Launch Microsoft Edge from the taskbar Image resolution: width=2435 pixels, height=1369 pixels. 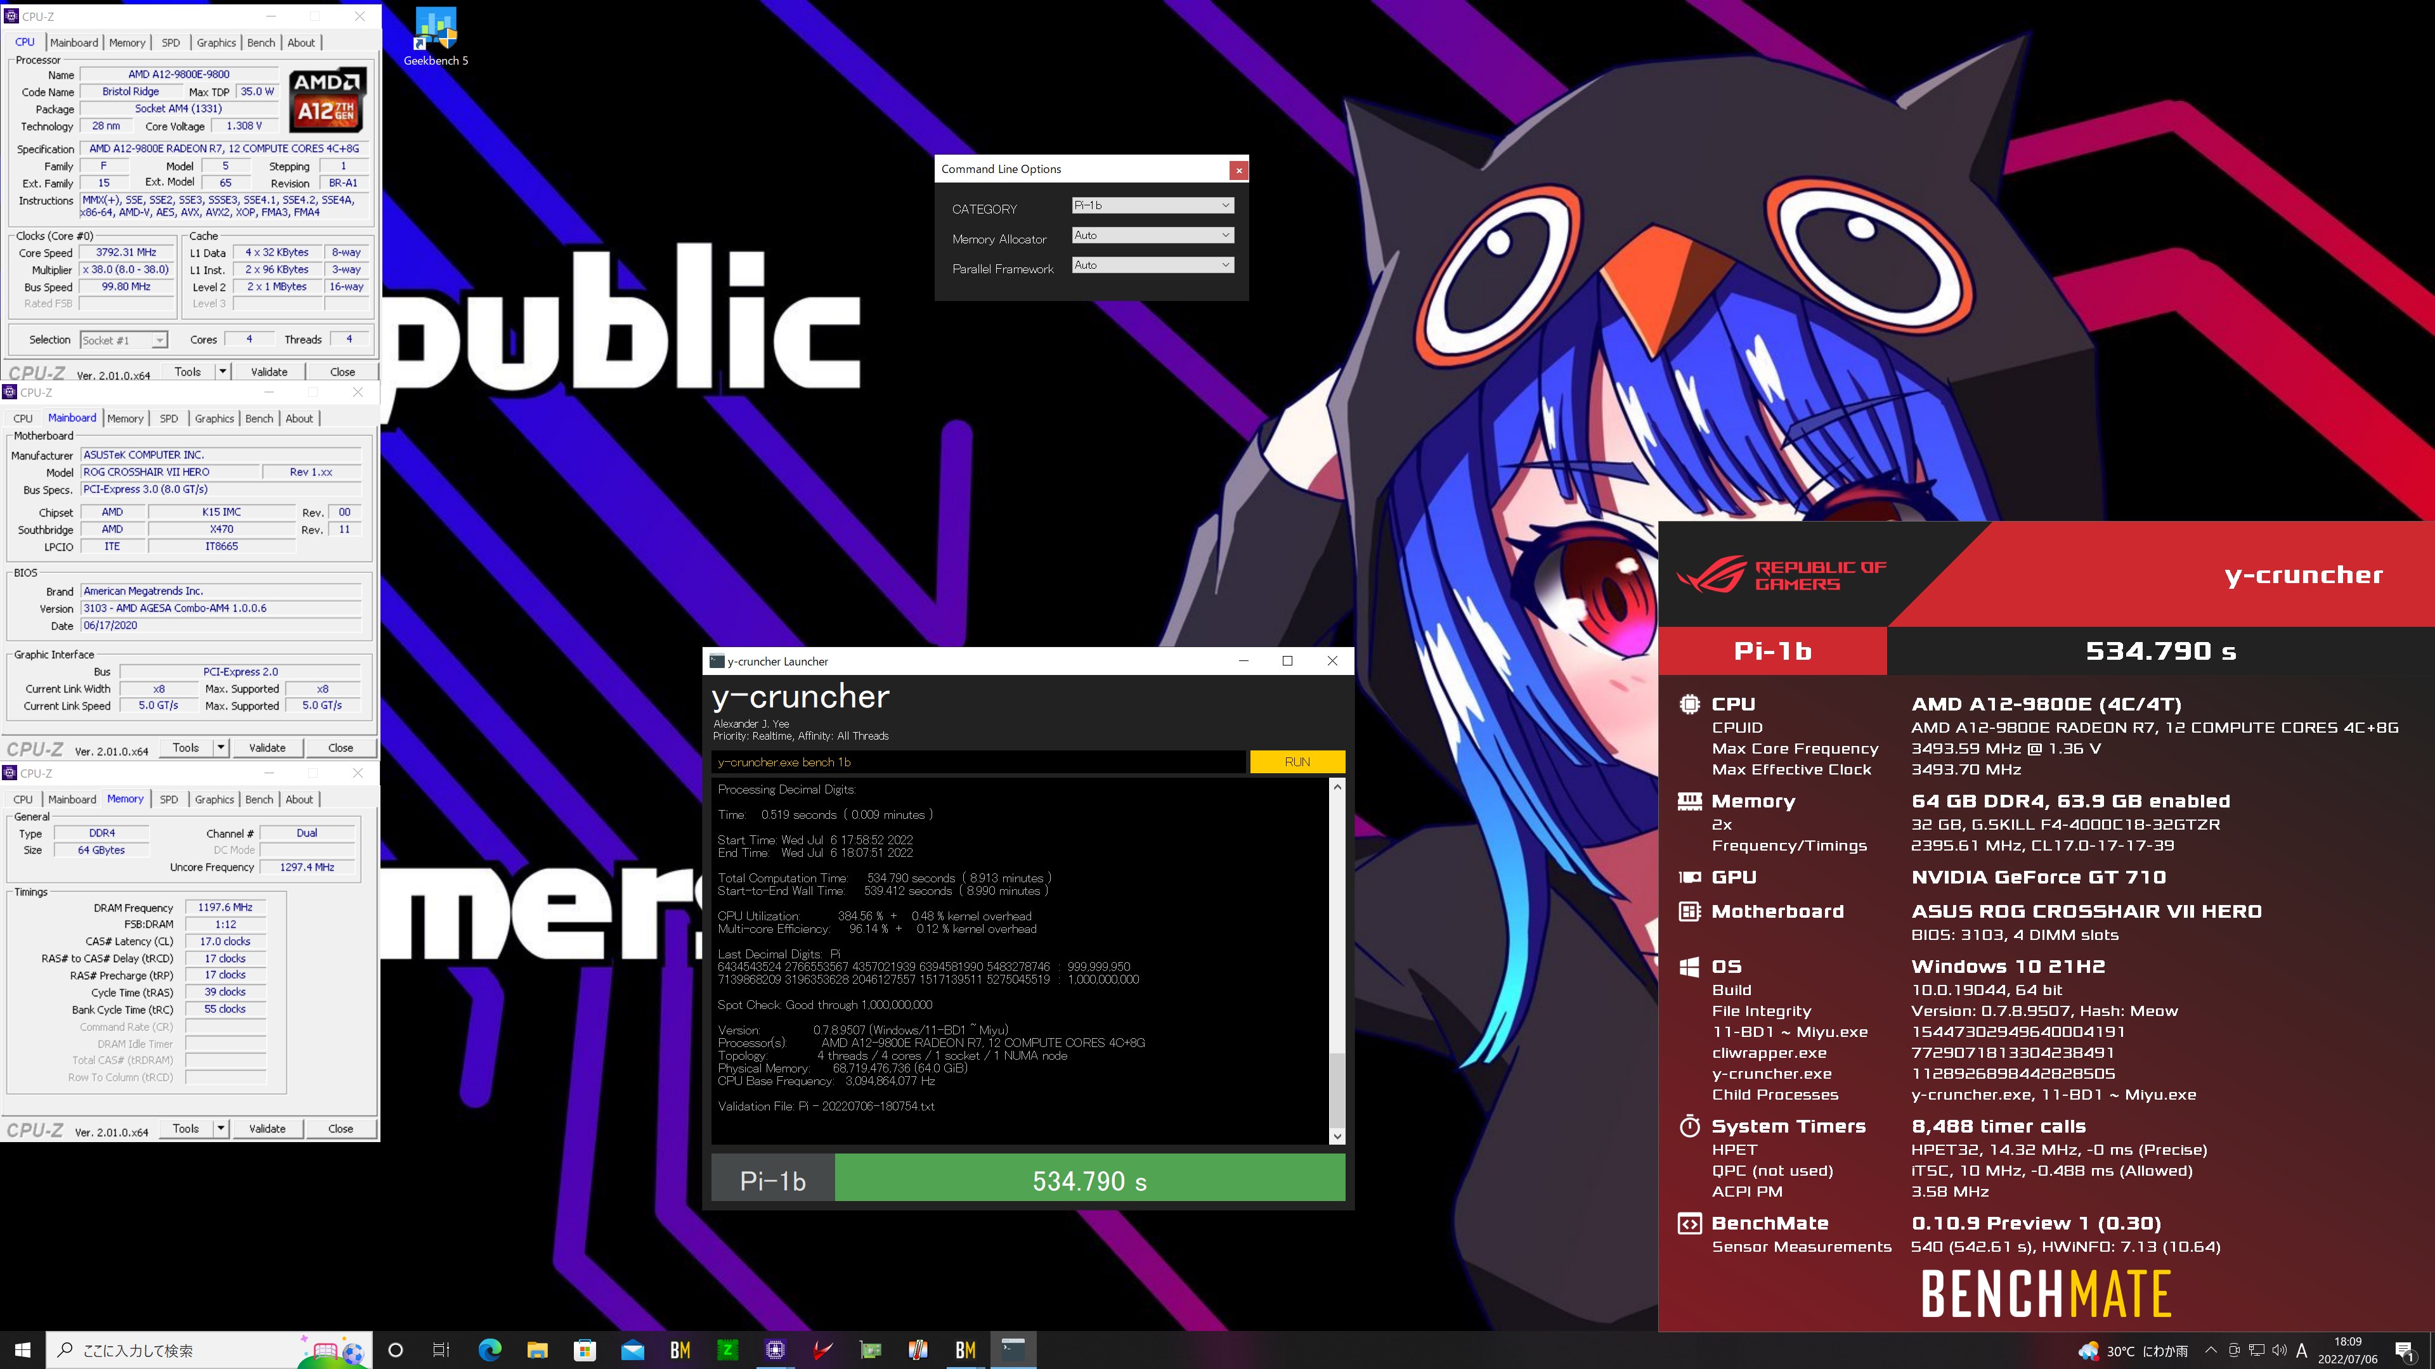click(490, 1350)
